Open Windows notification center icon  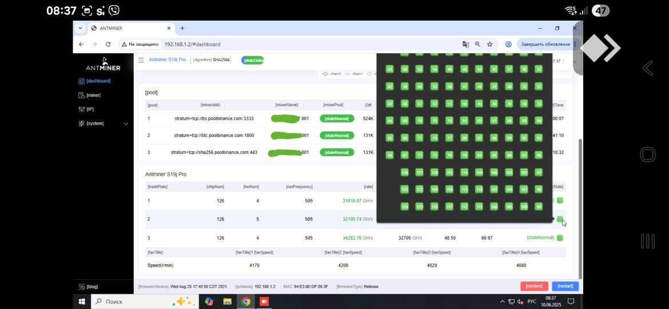tap(571, 302)
